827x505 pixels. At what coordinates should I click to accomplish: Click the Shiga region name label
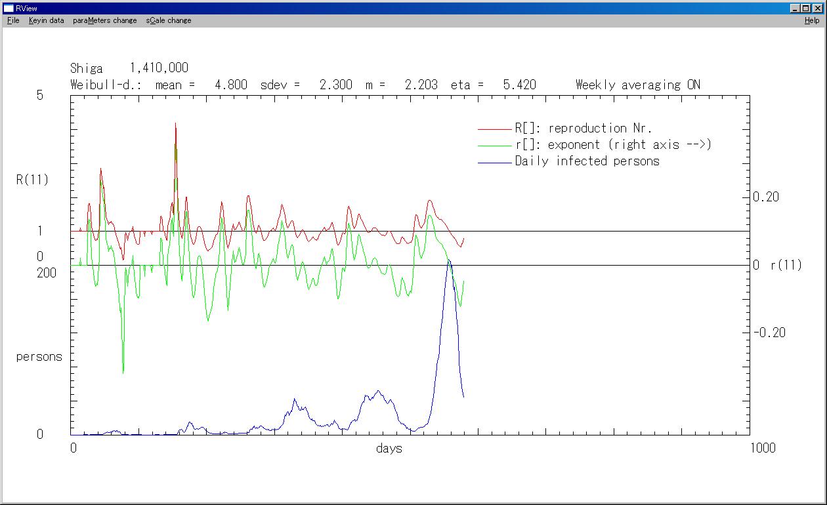click(86, 68)
